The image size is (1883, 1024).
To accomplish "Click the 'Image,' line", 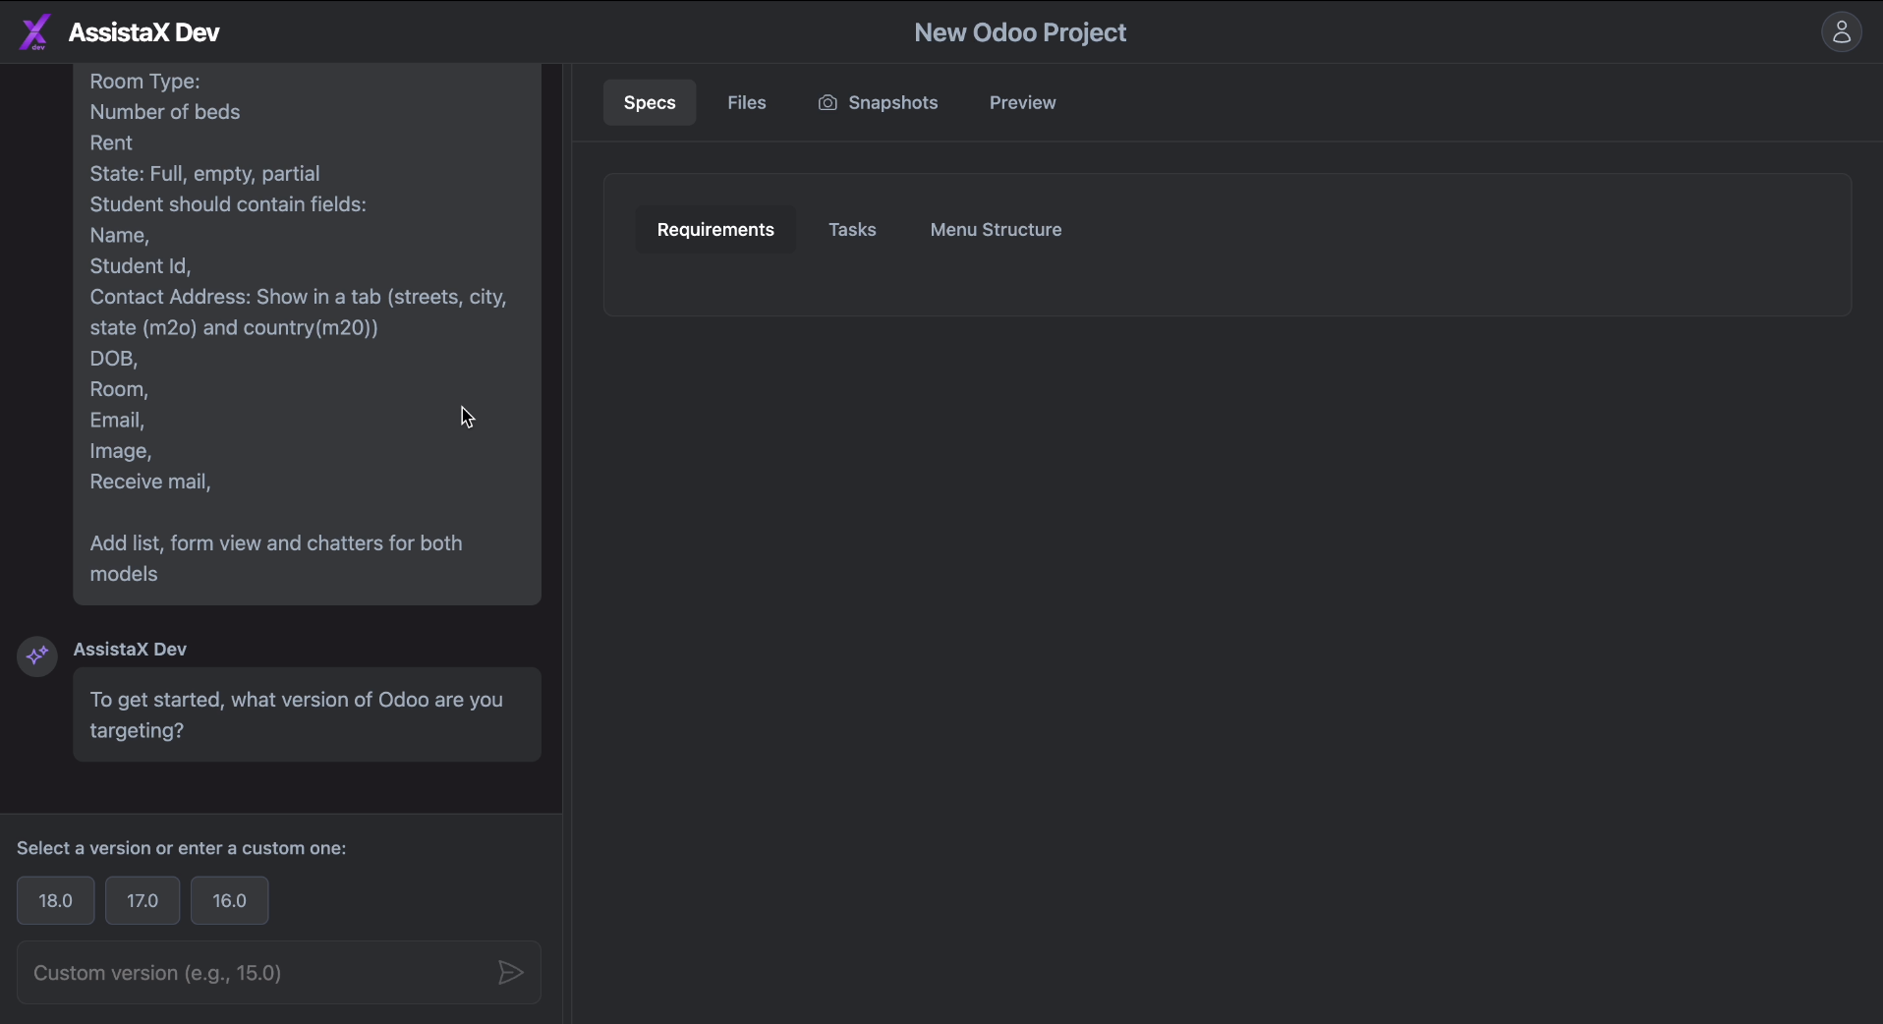I will pos(121,451).
